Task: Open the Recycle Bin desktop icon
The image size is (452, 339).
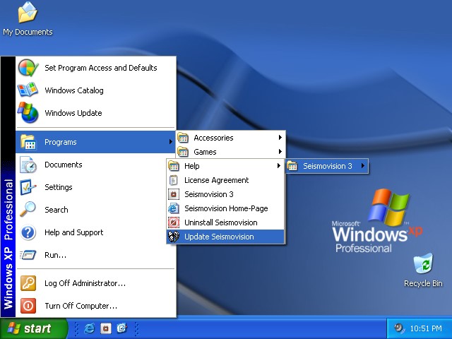Action: [x=423, y=270]
